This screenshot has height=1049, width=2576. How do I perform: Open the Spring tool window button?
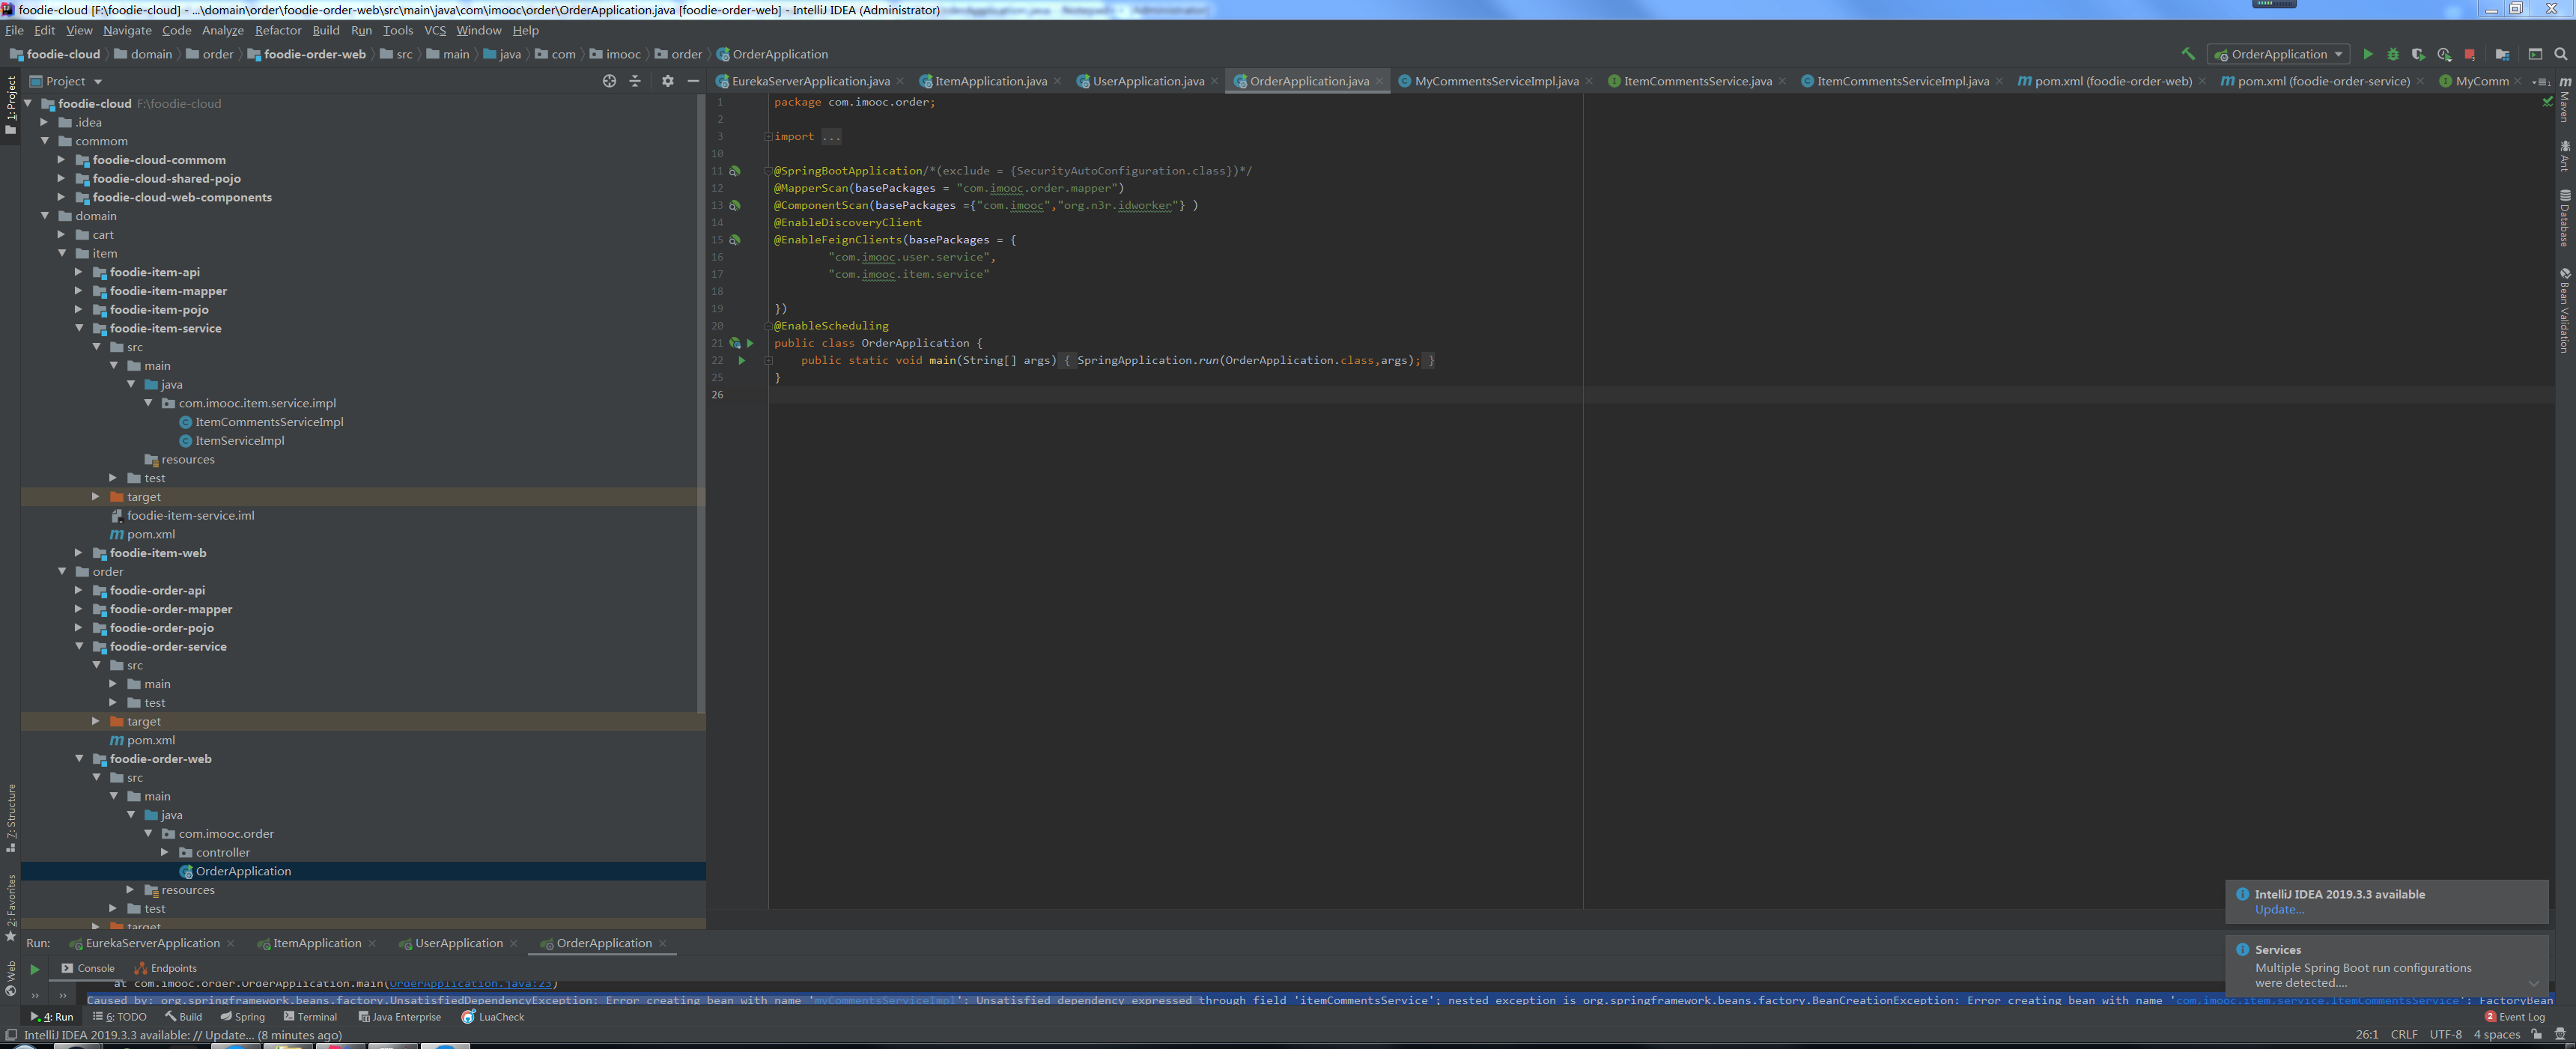[243, 1017]
